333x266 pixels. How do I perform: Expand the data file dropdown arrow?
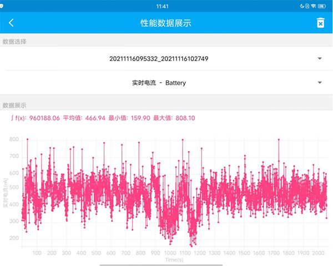point(320,58)
